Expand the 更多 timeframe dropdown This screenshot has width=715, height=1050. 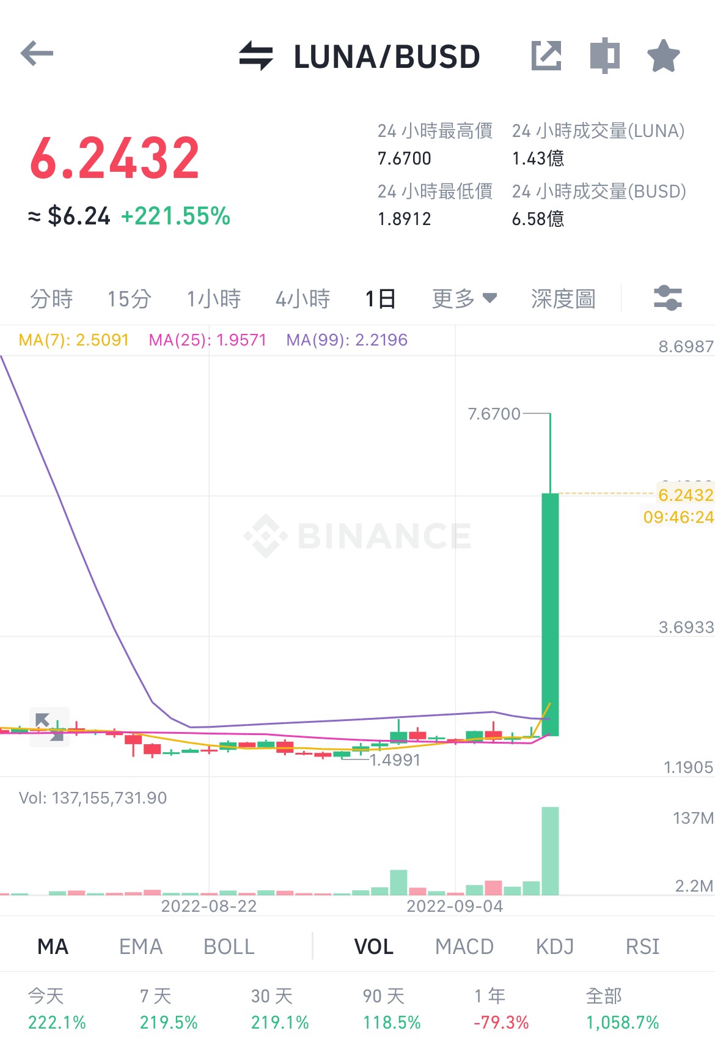(x=464, y=299)
